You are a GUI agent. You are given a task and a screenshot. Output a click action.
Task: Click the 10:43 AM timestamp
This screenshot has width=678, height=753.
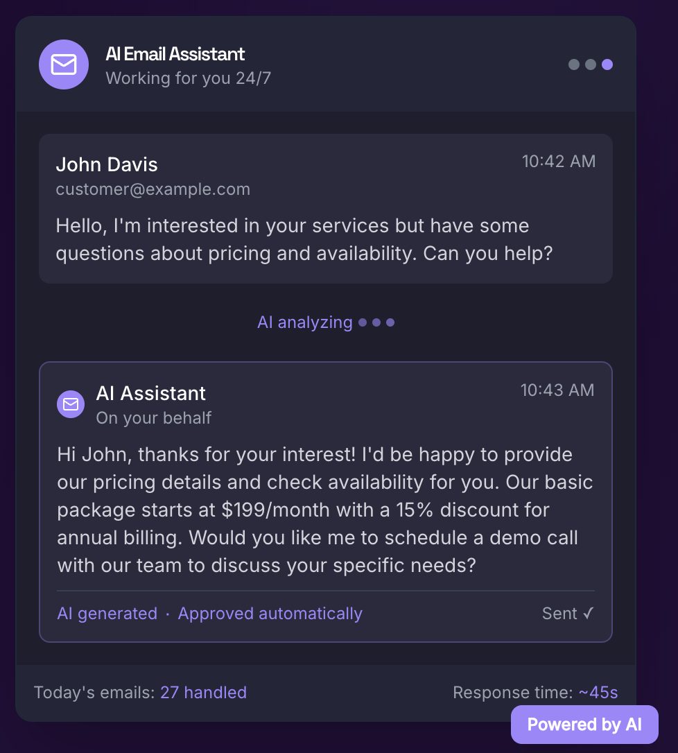(x=557, y=390)
